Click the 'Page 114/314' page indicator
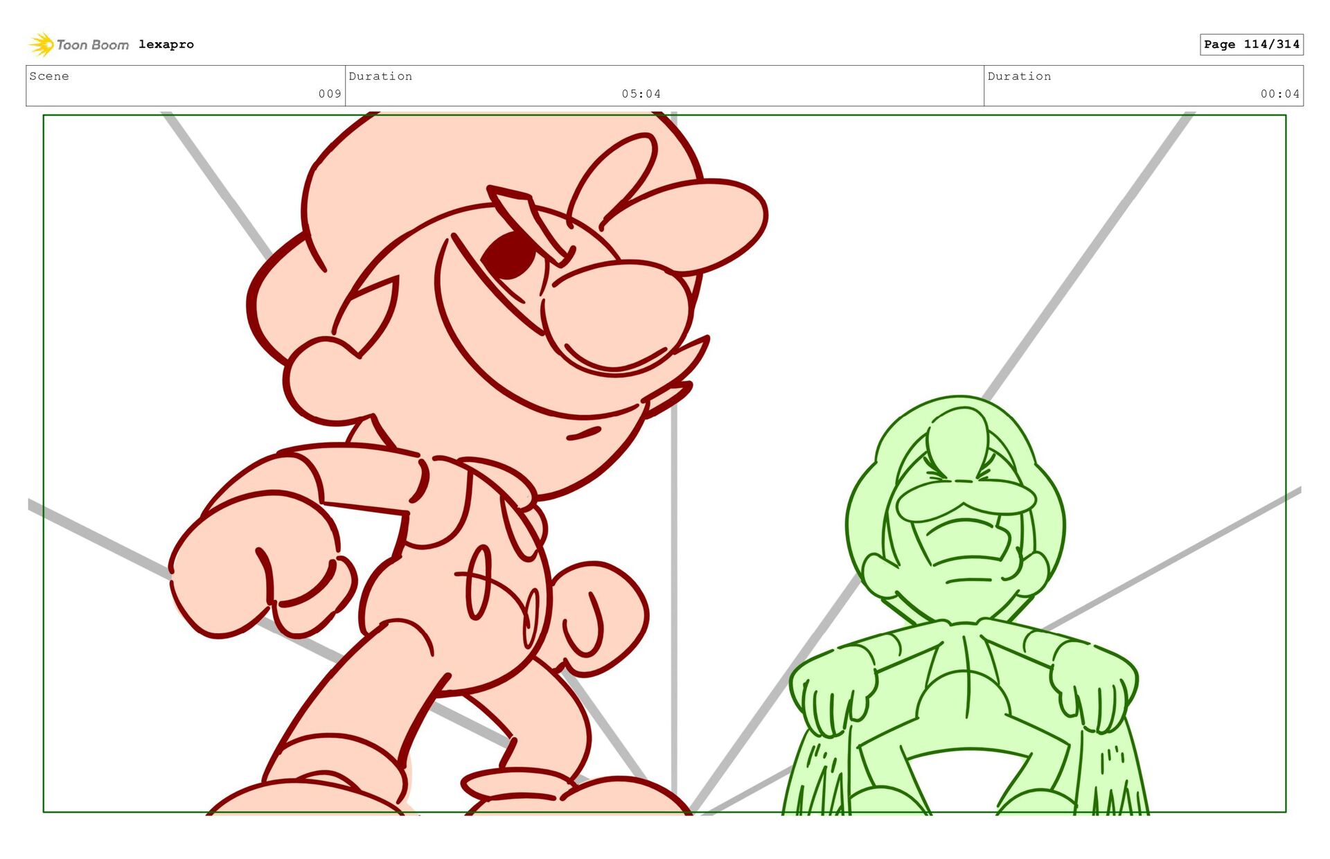This screenshot has width=1330, height=859. point(1252,44)
